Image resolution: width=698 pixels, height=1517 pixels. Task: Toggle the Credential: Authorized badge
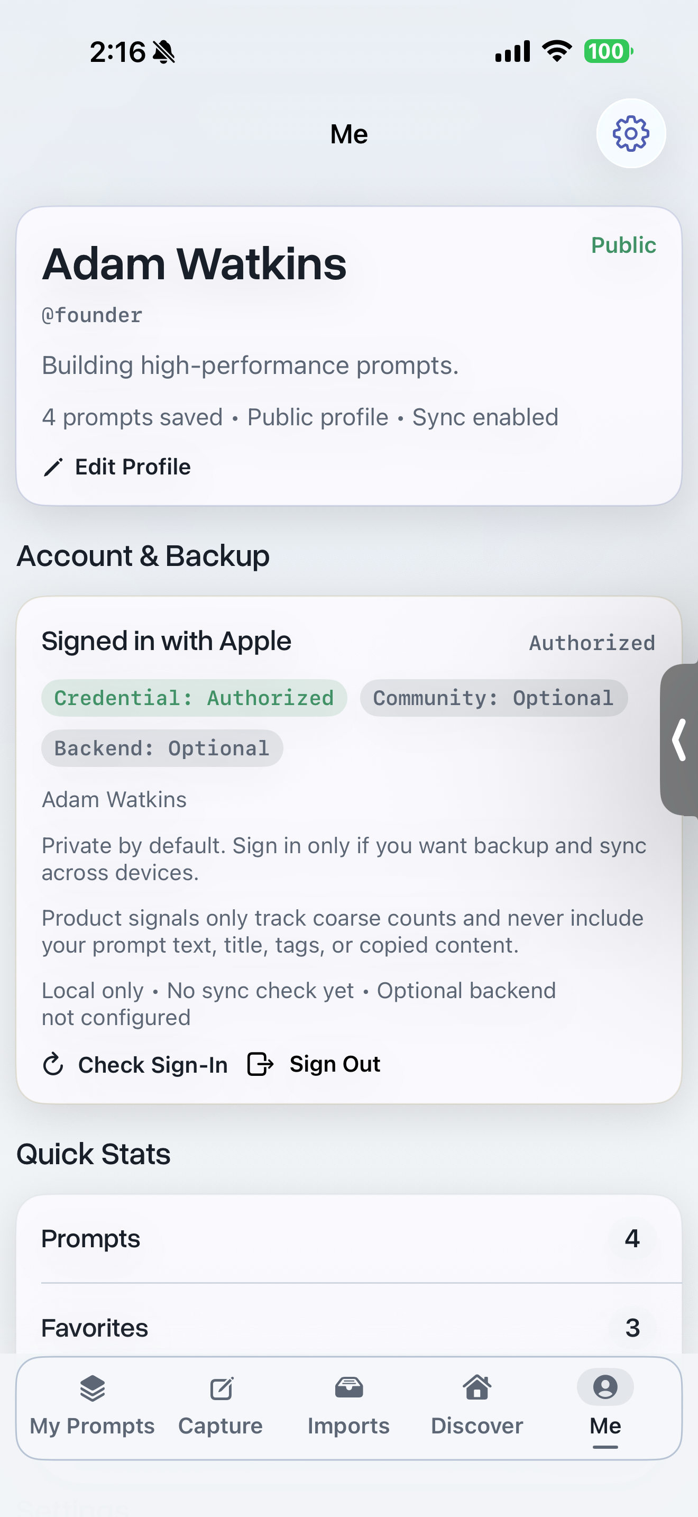tap(194, 698)
